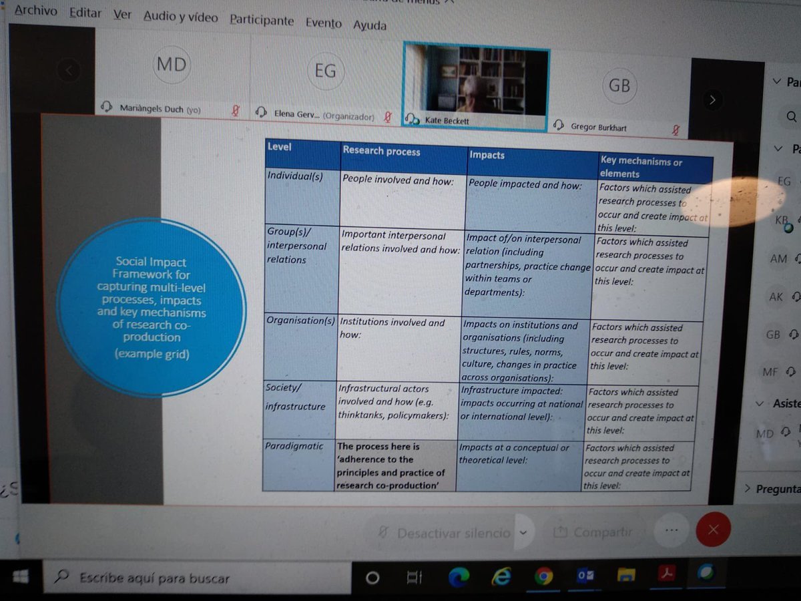Click the blue Social Impact Framework circle
This screenshot has height=601, width=801.
click(152, 307)
